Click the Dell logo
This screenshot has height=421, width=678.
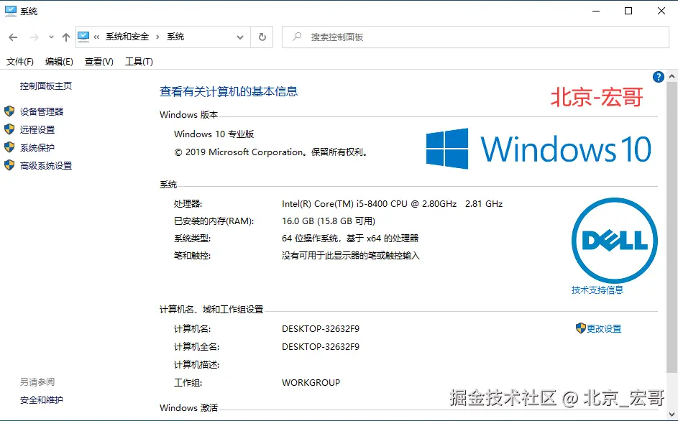(615, 241)
